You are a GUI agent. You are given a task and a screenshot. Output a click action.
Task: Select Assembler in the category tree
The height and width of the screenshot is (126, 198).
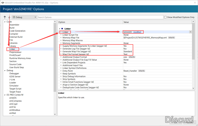[x=14, y=25]
